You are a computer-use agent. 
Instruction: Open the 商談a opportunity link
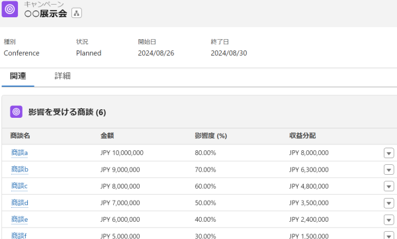(19, 152)
